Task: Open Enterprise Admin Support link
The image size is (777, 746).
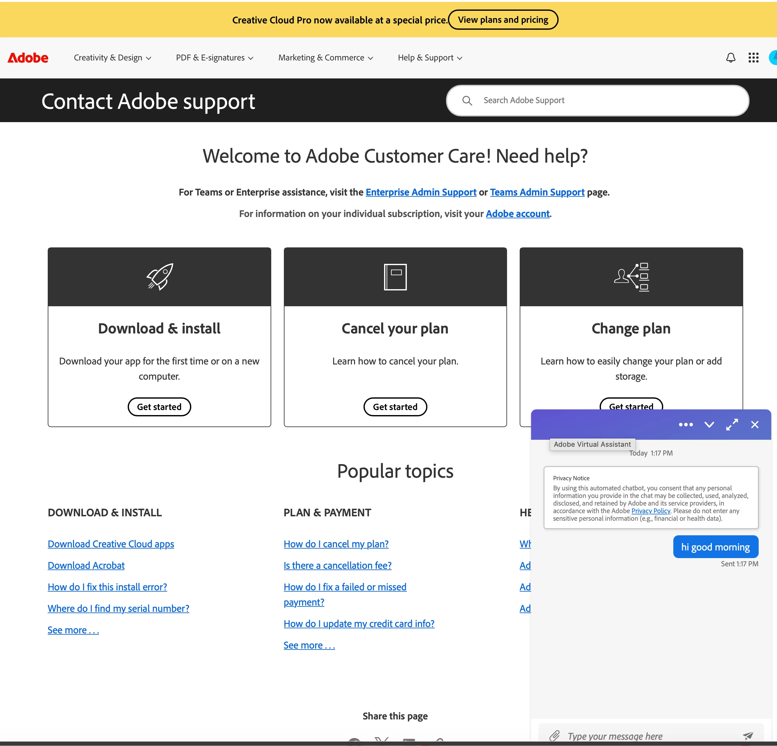Action: [421, 192]
